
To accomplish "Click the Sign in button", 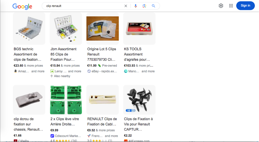I will 246,6.
